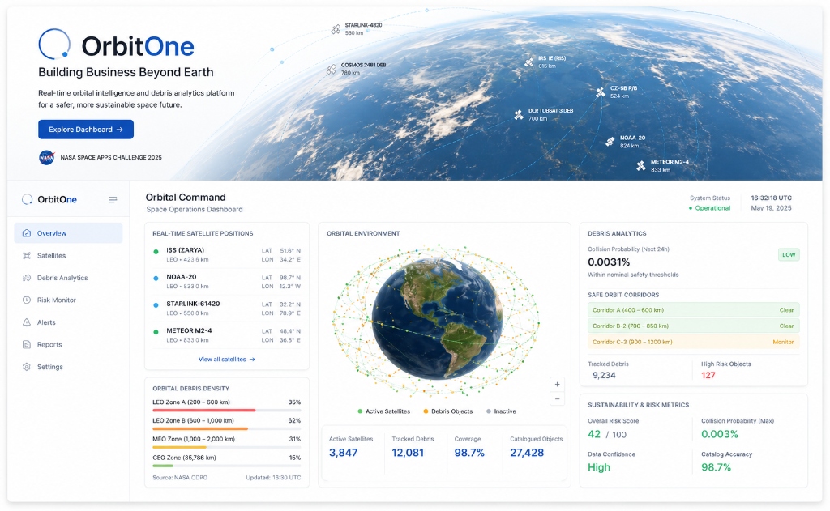The width and height of the screenshot is (830, 511).
Task: Open the Alerts menu item
Action: coord(68,322)
